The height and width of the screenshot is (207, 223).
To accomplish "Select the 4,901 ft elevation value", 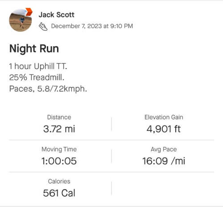I will [x=163, y=129].
